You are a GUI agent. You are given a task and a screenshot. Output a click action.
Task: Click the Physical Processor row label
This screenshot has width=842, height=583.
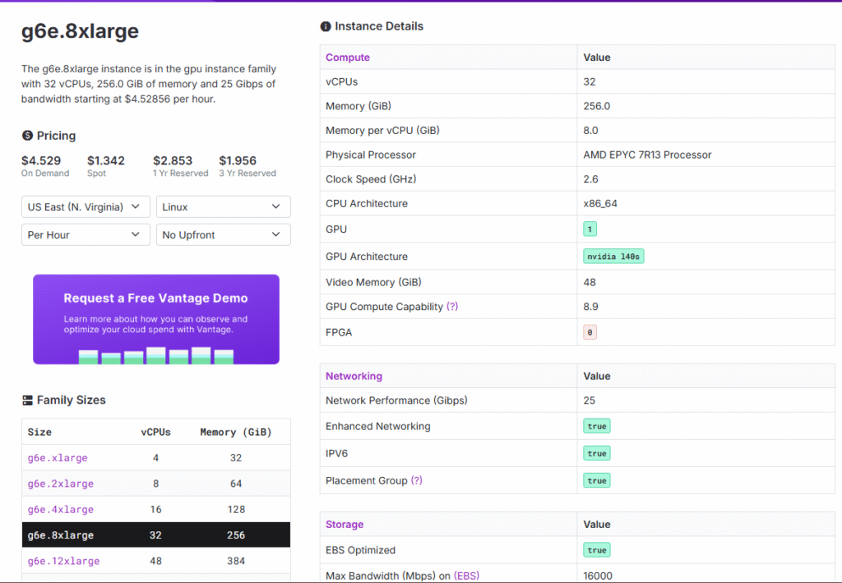point(371,155)
